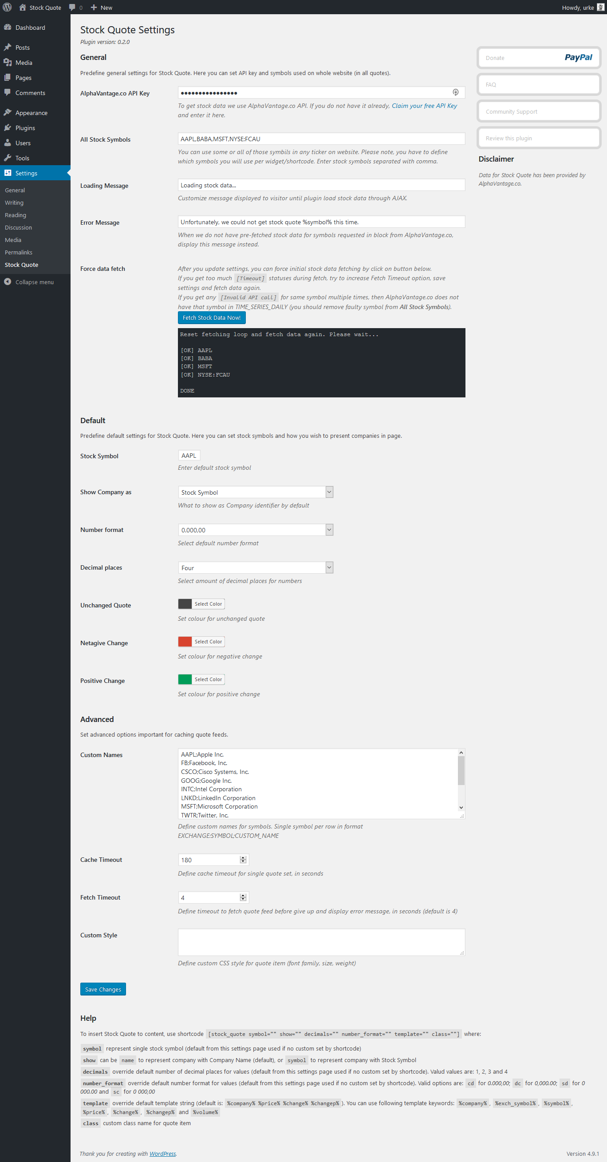Expand the Decimal places dropdown
Image resolution: width=607 pixels, height=1162 pixels.
click(256, 568)
